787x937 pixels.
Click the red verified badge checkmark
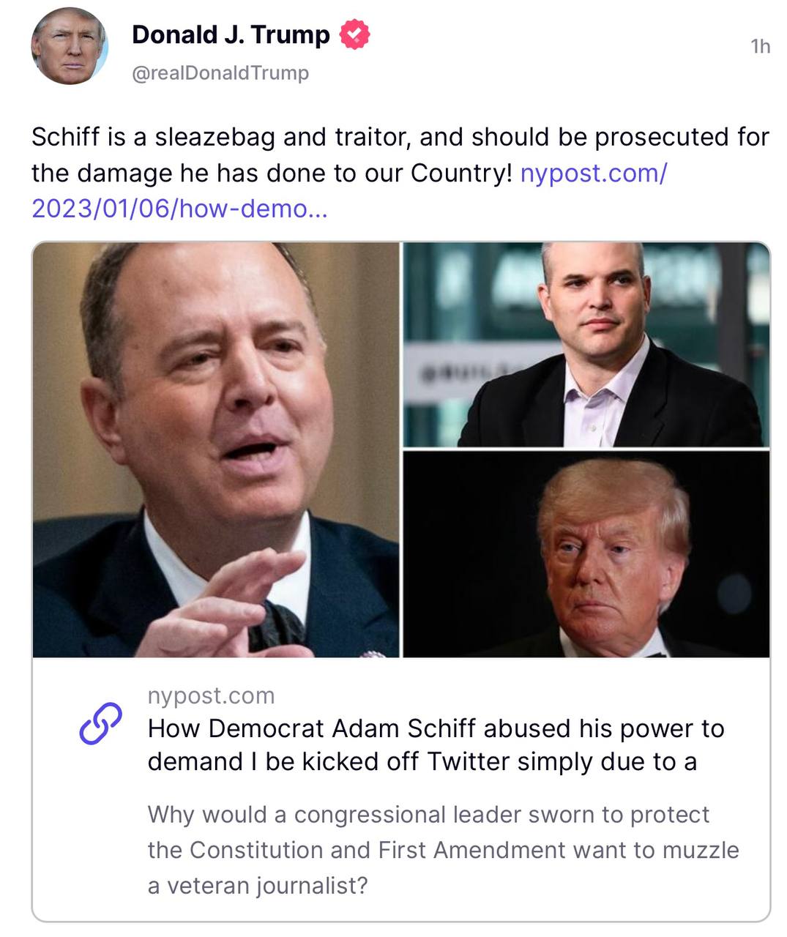click(x=355, y=35)
